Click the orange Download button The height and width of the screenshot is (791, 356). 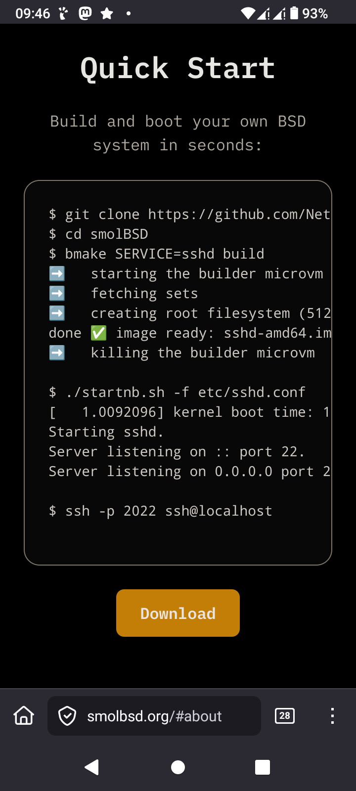tap(178, 613)
